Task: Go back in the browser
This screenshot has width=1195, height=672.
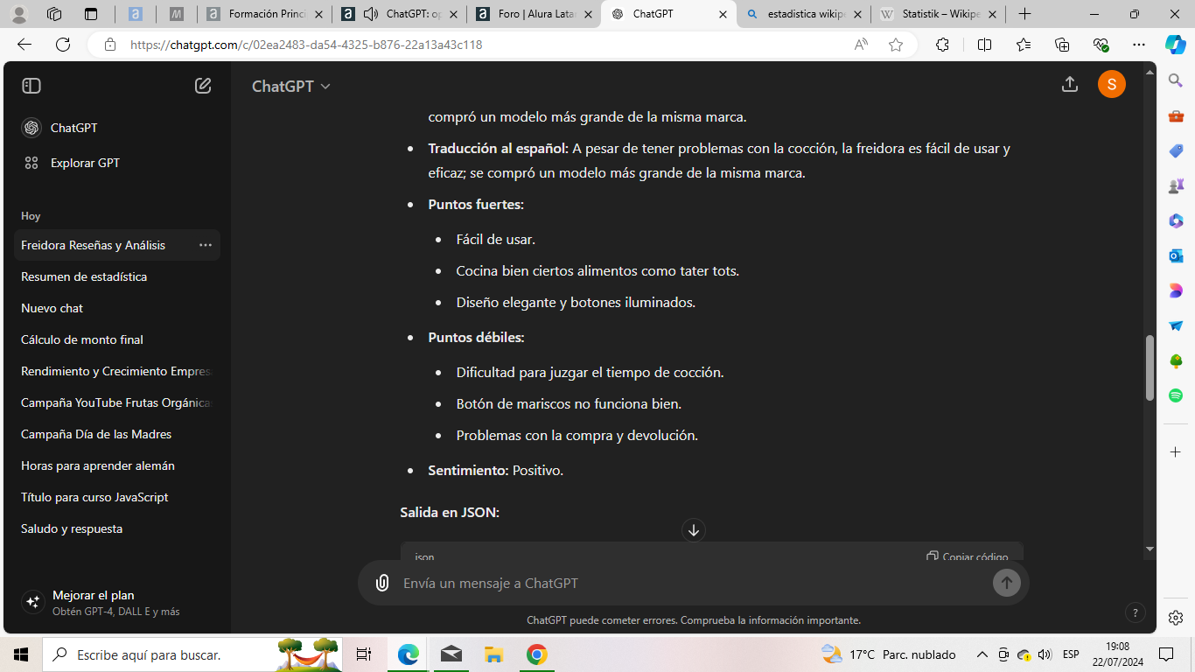Action: [x=24, y=45]
